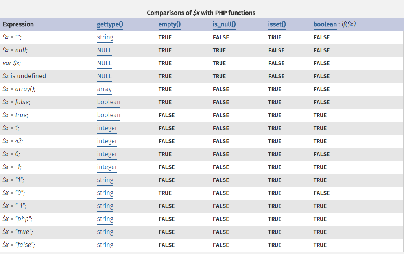
Task: Click the $x = "true" expression cell
Action: coord(18,232)
